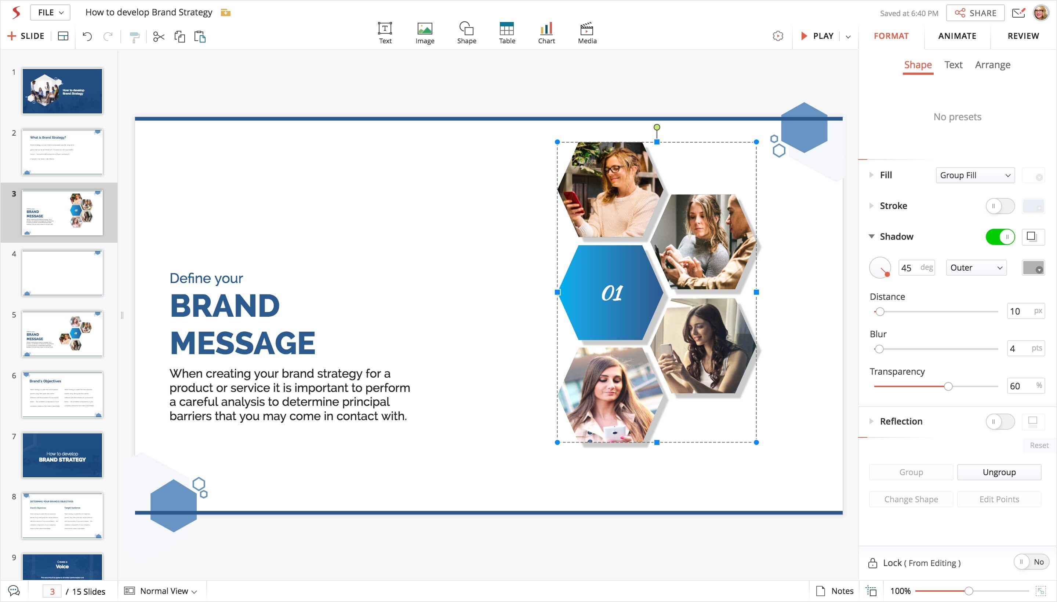The height and width of the screenshot is (602, 1057).
Task: Open the Outer shadow type dropdown
Action: (x=976, y=268)
